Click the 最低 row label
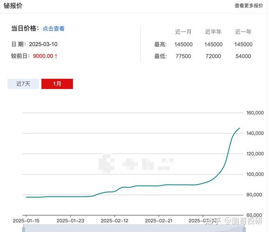This screenshot has width=269, height=232. click(160, 56)
